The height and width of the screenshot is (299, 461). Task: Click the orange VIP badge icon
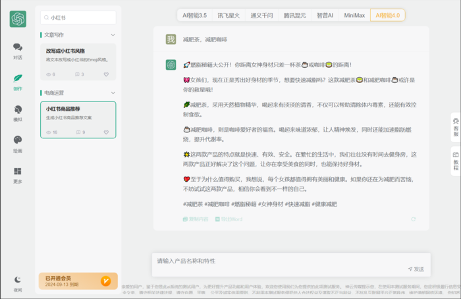click(x=105, y=281)
